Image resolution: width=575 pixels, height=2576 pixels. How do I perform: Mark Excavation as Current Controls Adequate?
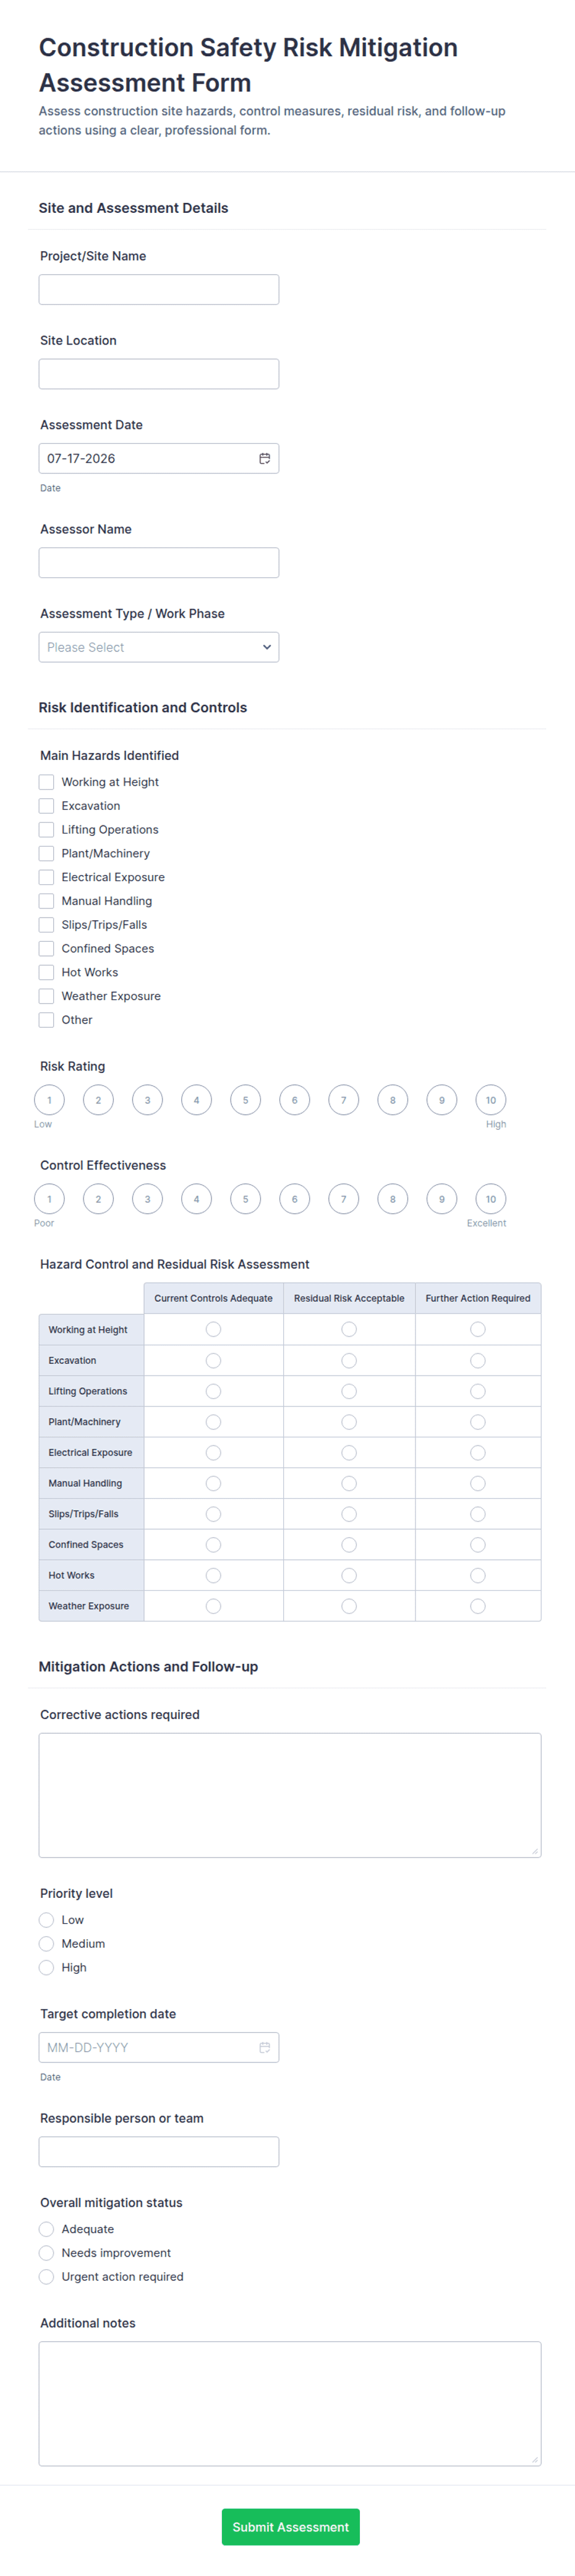(213, 1360)
